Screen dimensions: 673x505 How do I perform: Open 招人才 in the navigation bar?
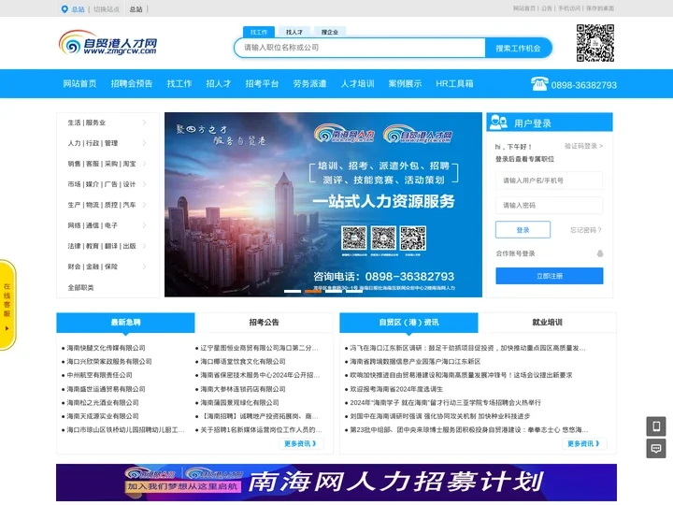point(219,84)
